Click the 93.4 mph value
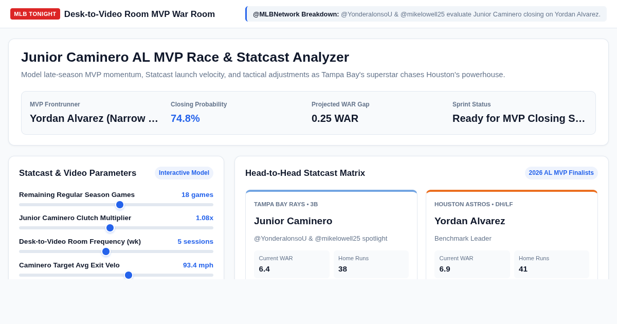617x324 pixels. point(198,265)
